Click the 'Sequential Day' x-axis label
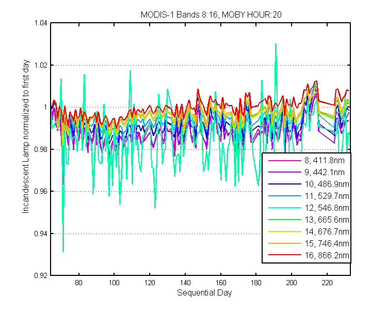 coord(204,293)
